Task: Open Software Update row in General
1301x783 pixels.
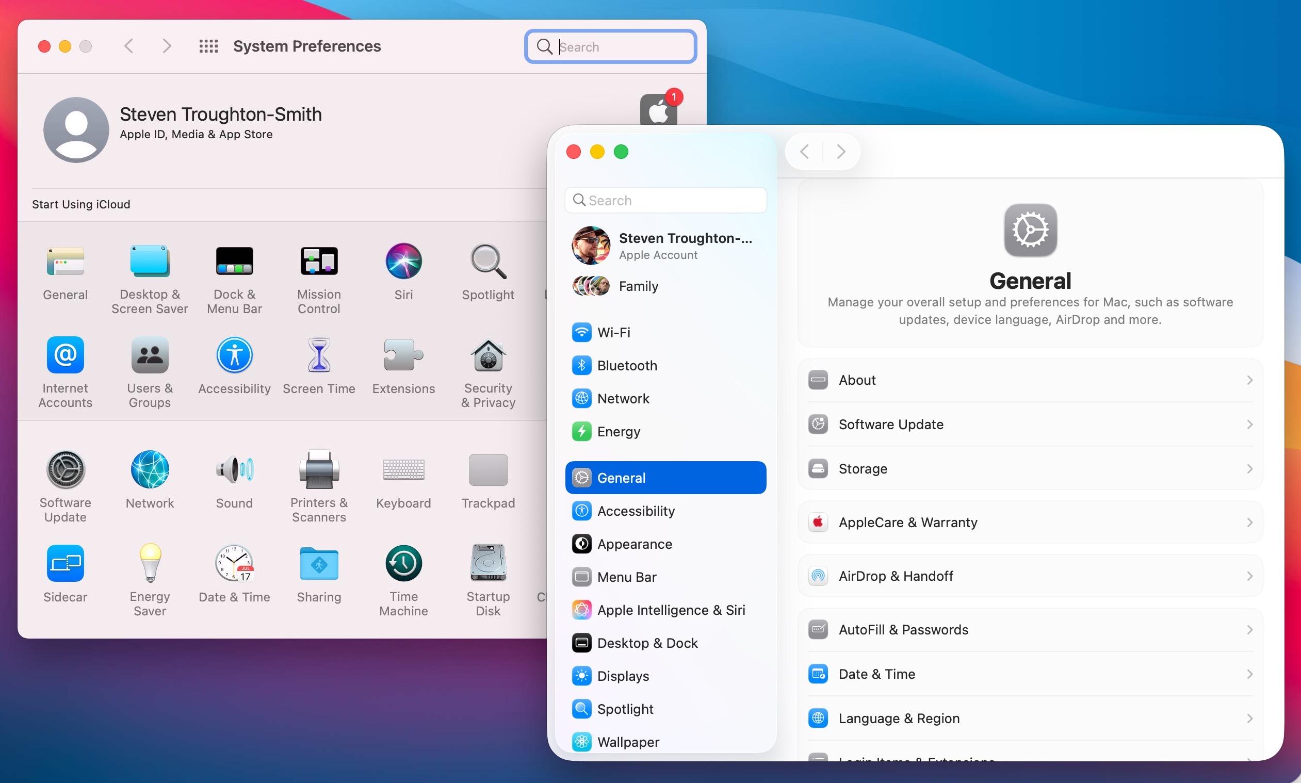Action: [1030, 424]
